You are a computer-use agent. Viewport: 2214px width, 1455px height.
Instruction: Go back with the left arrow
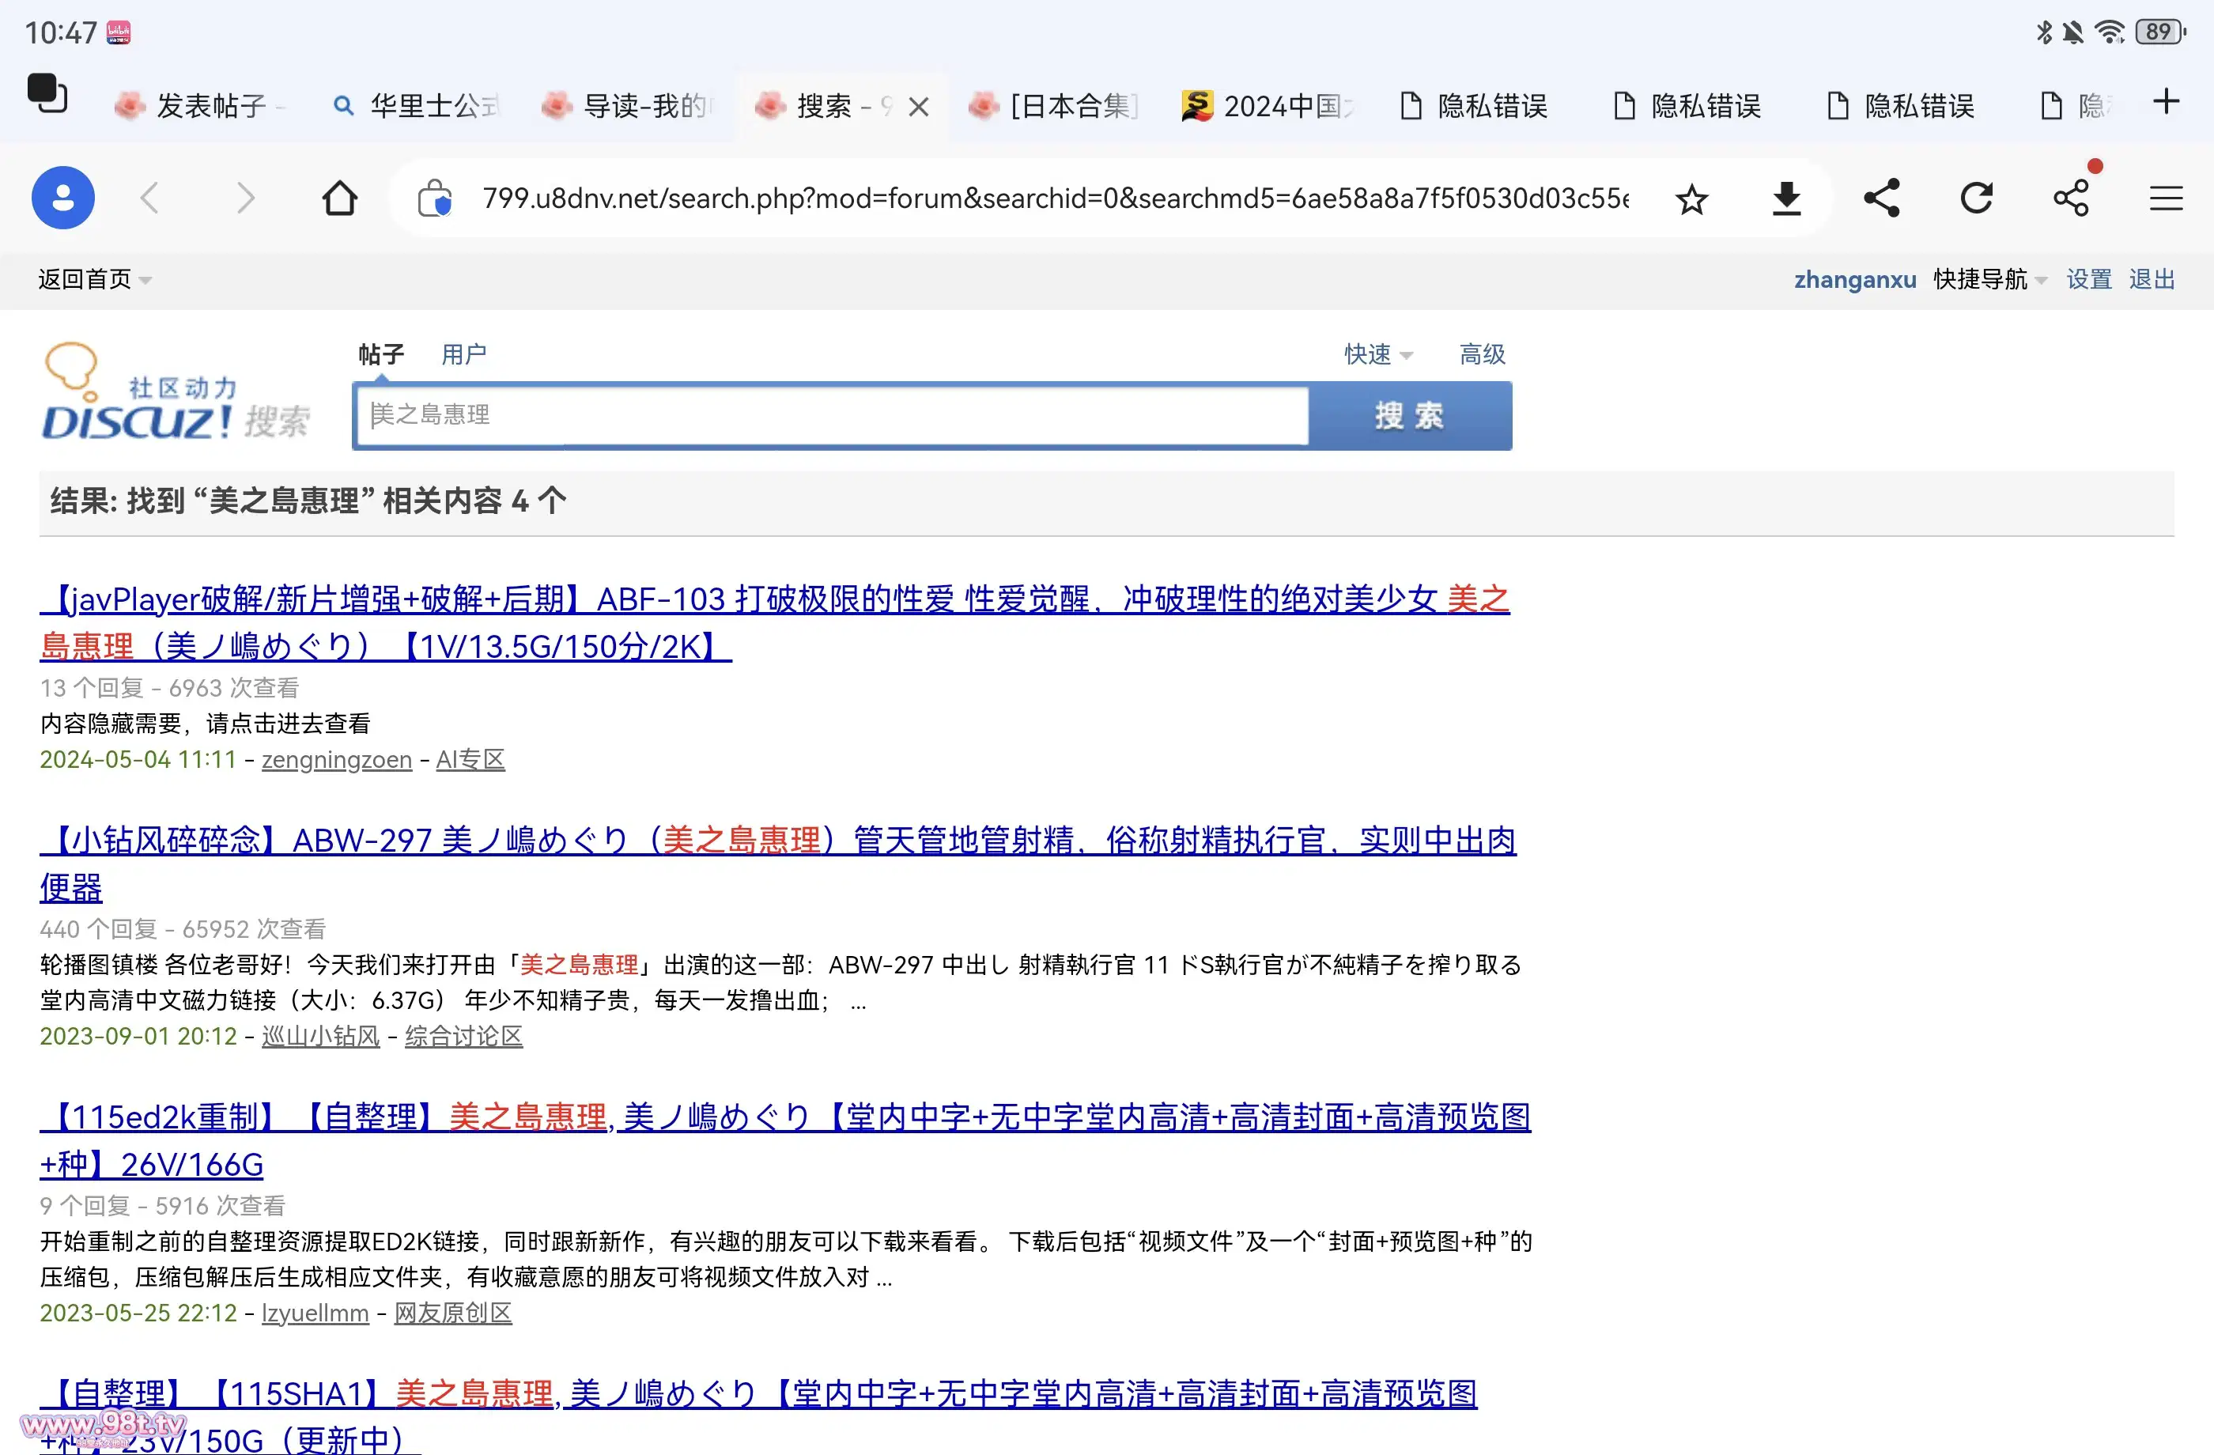[x=151, y=198]
